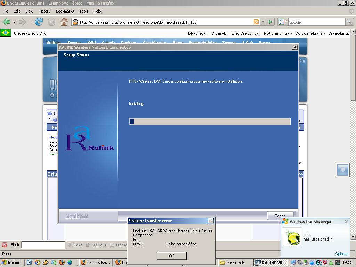Click the Iniciar start button
The height and width of the screenshot is (267, 356).
[11, 262]
